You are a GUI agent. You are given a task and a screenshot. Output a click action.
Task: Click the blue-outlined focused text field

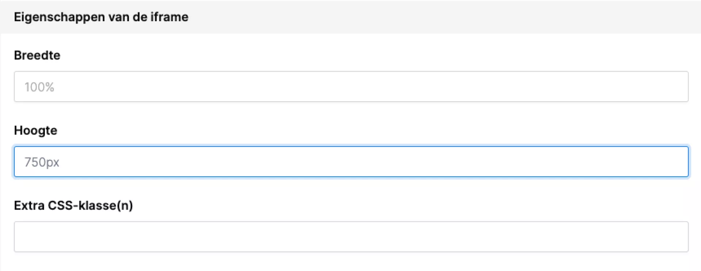351,162
